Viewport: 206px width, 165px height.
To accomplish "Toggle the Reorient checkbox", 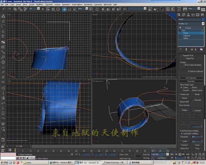I will pyautogui.click(x=193, y=100).
